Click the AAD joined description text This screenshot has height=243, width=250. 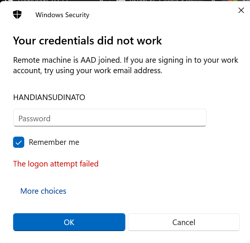pyautogui.click(x=125, y=65)
